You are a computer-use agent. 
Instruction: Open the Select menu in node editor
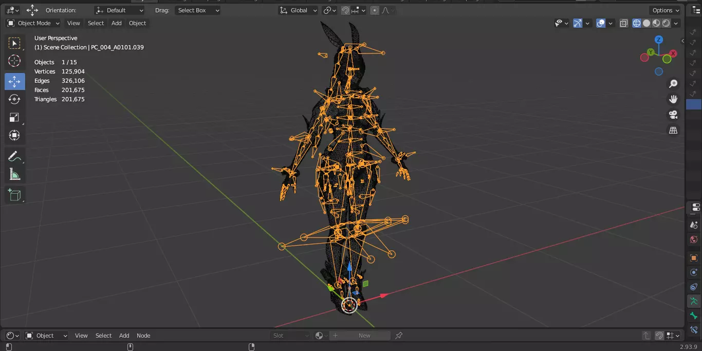coord(103,336)
